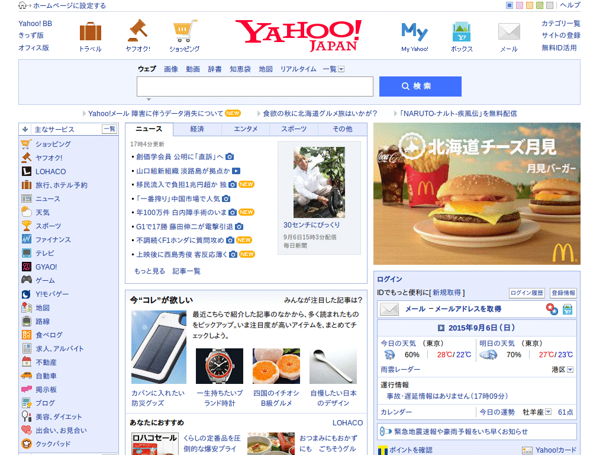Select the pink theme color swatch

click(x=520, y=5)
